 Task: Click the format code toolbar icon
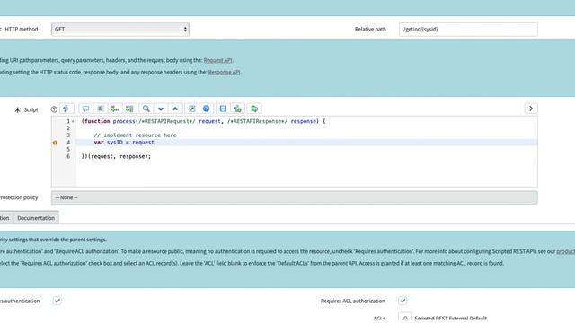click(101, 109)
